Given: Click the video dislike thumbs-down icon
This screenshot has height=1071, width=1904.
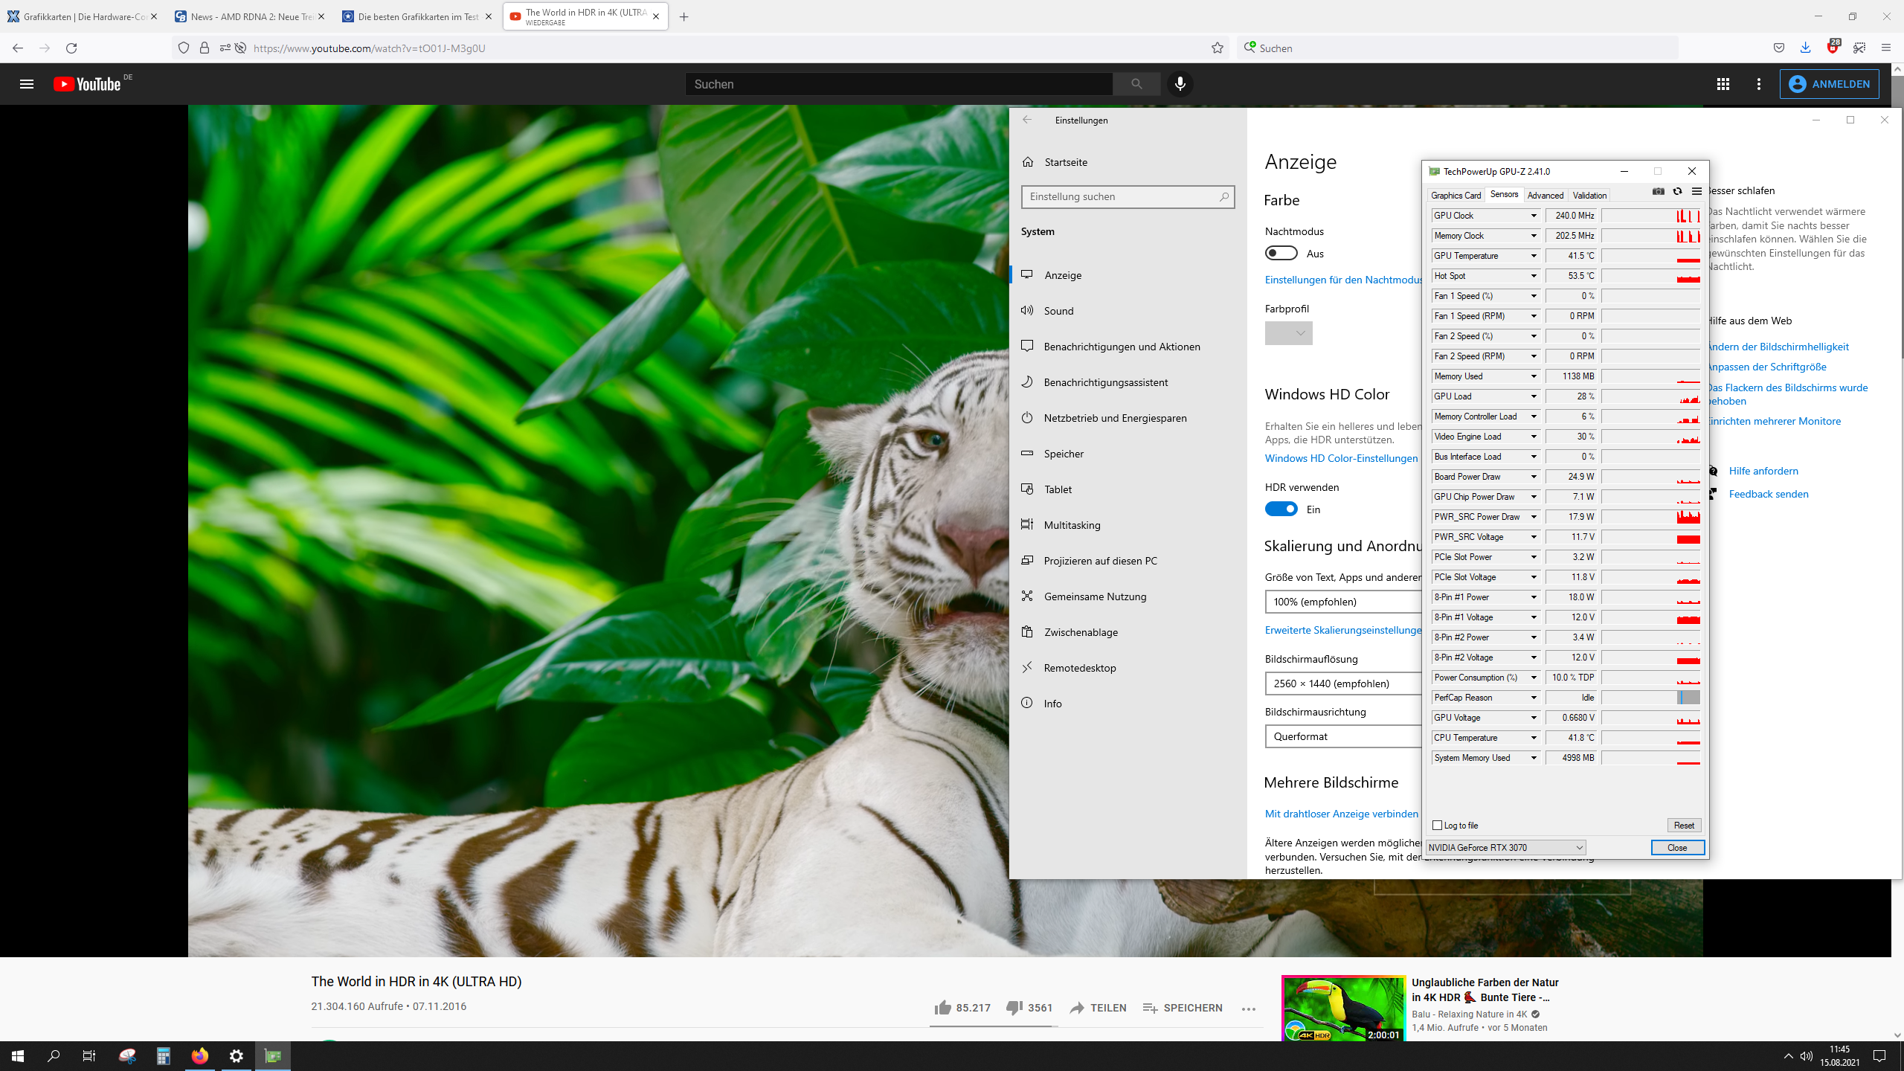Looking at the screenshot, I should tap(1014, 1008).
